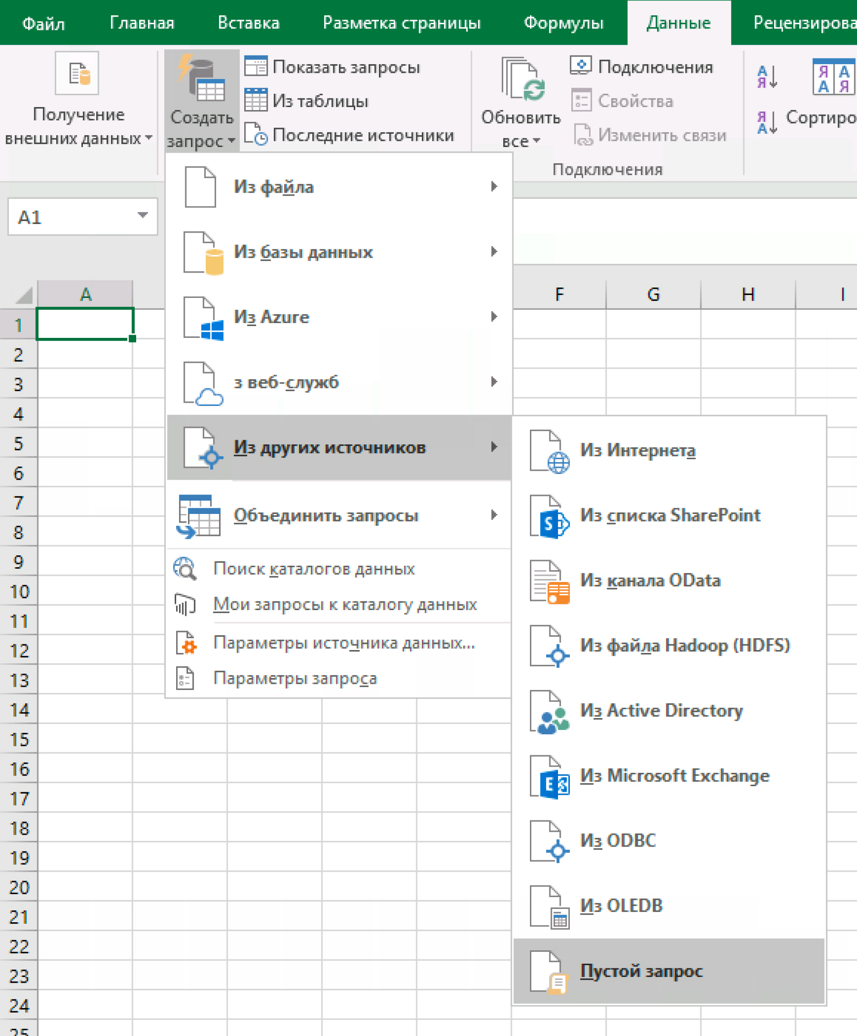857x1036 pixels.
Task: Choose Из других источников menu item
Action: 339,447
